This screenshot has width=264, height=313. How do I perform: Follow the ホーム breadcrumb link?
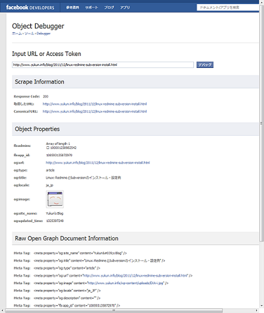(x=16, y=34)
